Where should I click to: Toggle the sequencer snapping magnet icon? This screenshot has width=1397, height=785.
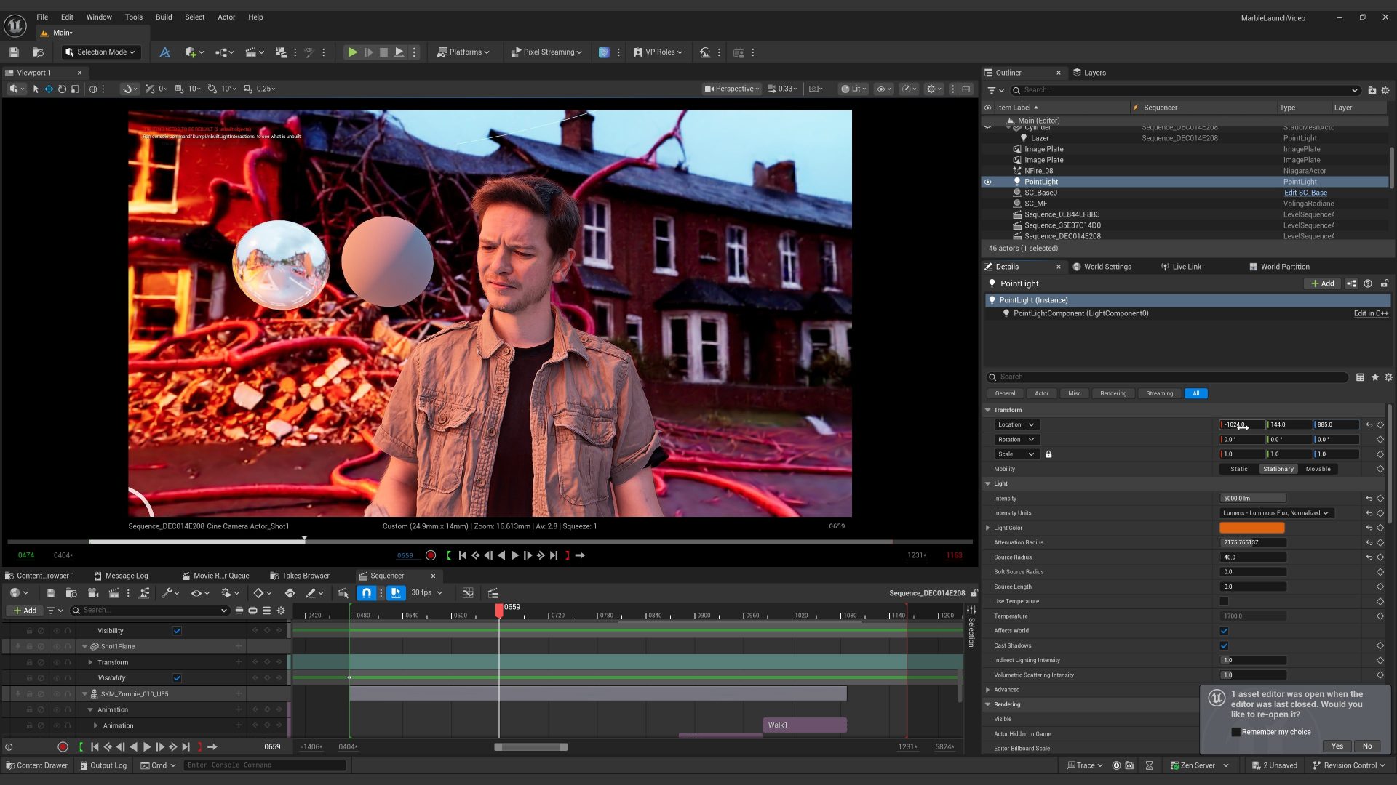[x=367, y=593]
